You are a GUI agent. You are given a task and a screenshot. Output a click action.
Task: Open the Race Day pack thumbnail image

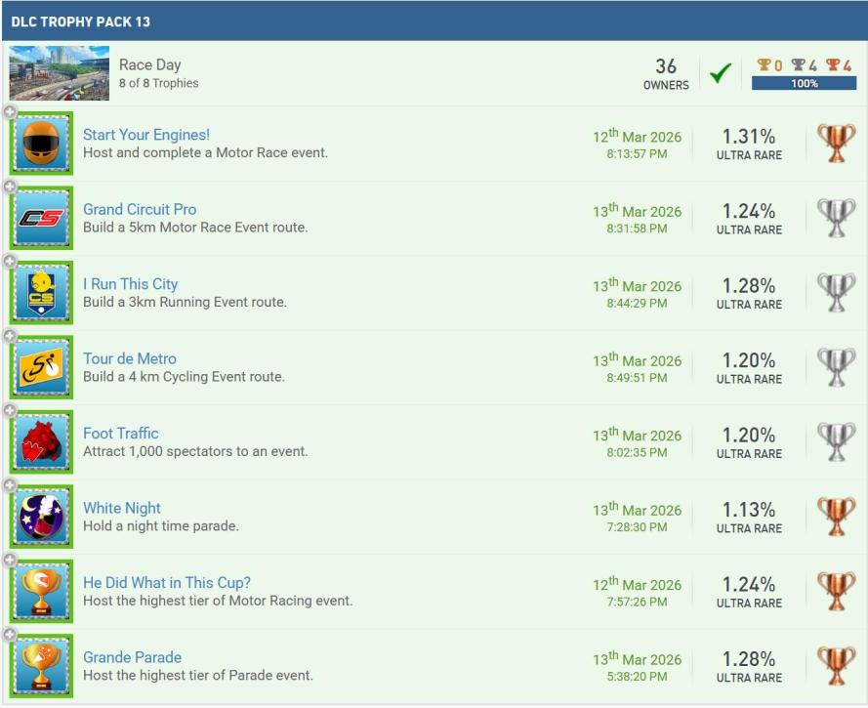59,74
